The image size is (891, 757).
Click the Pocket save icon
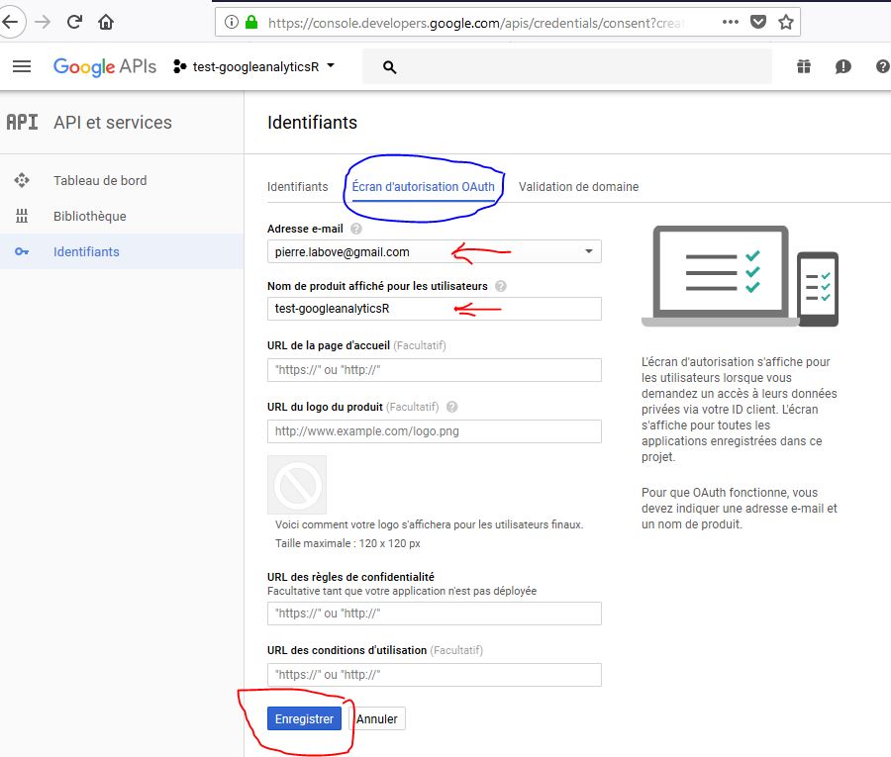[758, 22]
